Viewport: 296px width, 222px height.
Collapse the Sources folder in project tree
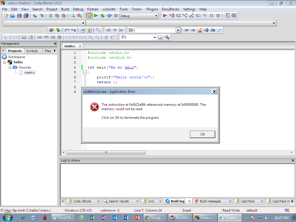10,67
